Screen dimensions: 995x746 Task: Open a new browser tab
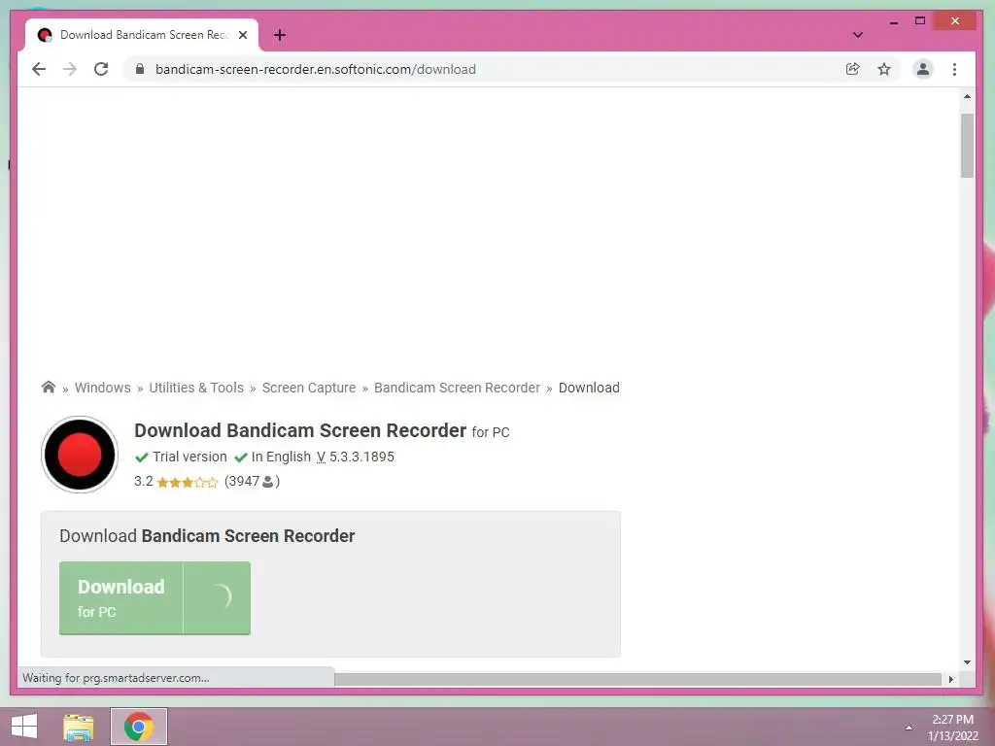[x=280, y=35]
